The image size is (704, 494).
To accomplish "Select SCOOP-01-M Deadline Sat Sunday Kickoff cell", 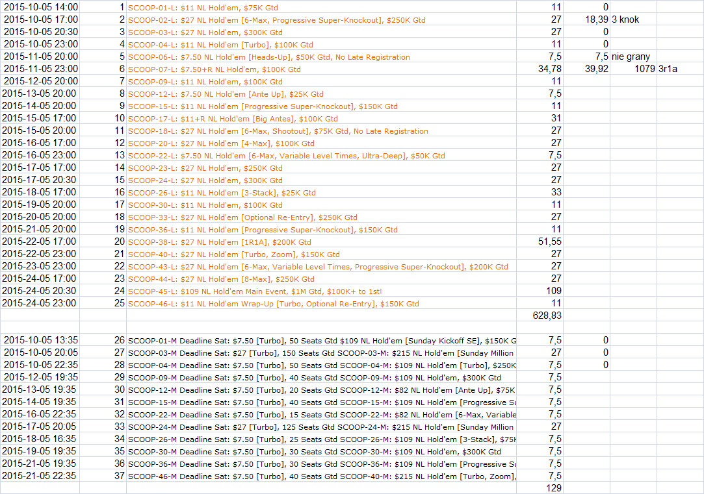I will [x=321, y=340].
